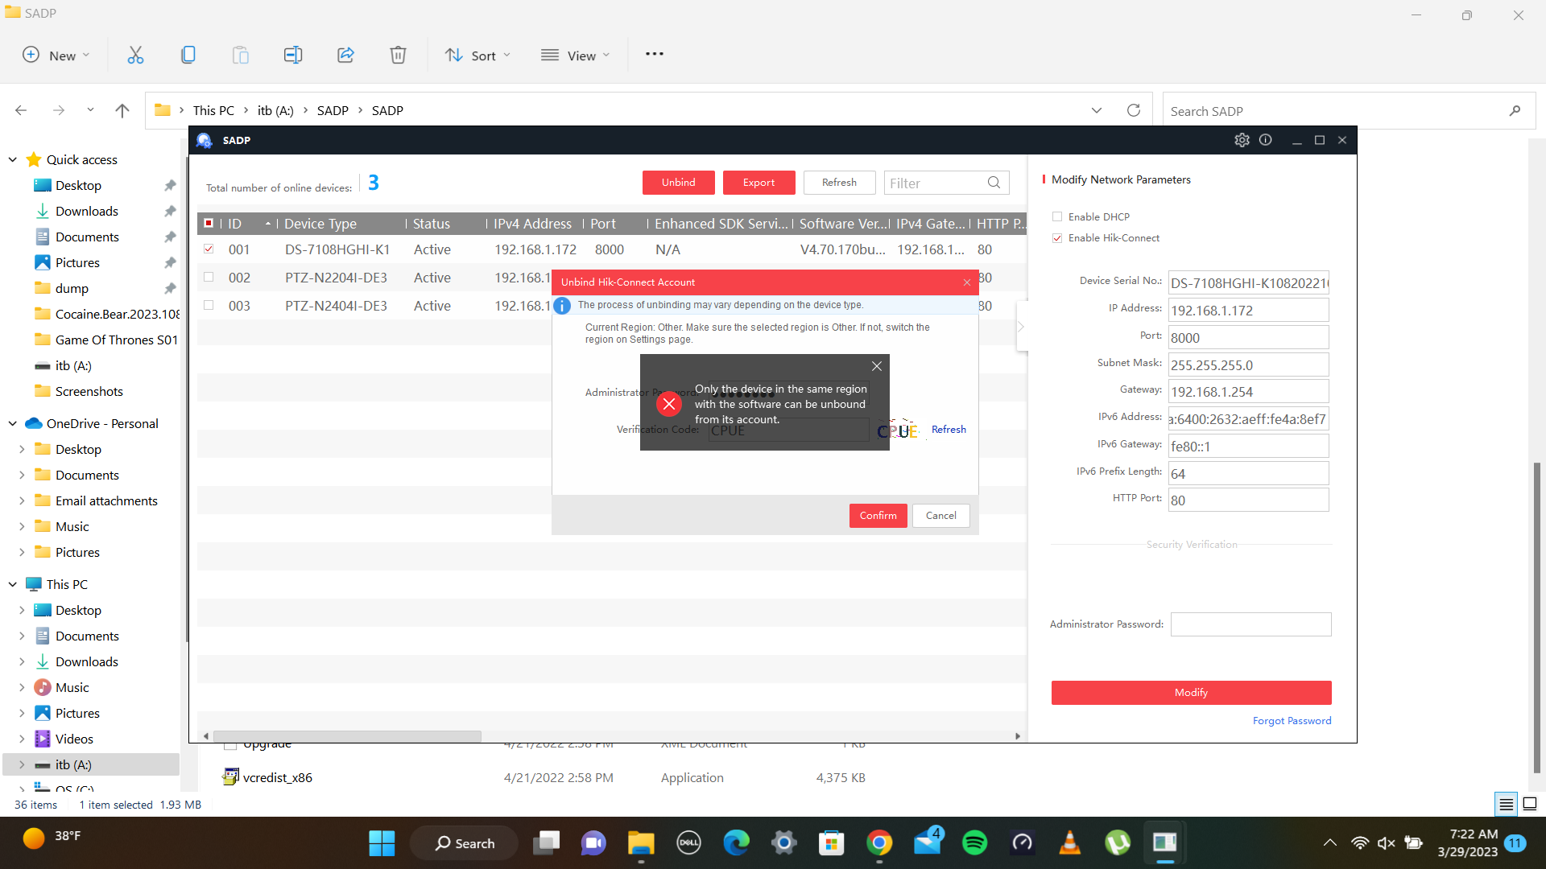Click the Filter search magnifier icon
This screenshot has height=869, width=1546.
pyautogui.click(x=994, y=183)
